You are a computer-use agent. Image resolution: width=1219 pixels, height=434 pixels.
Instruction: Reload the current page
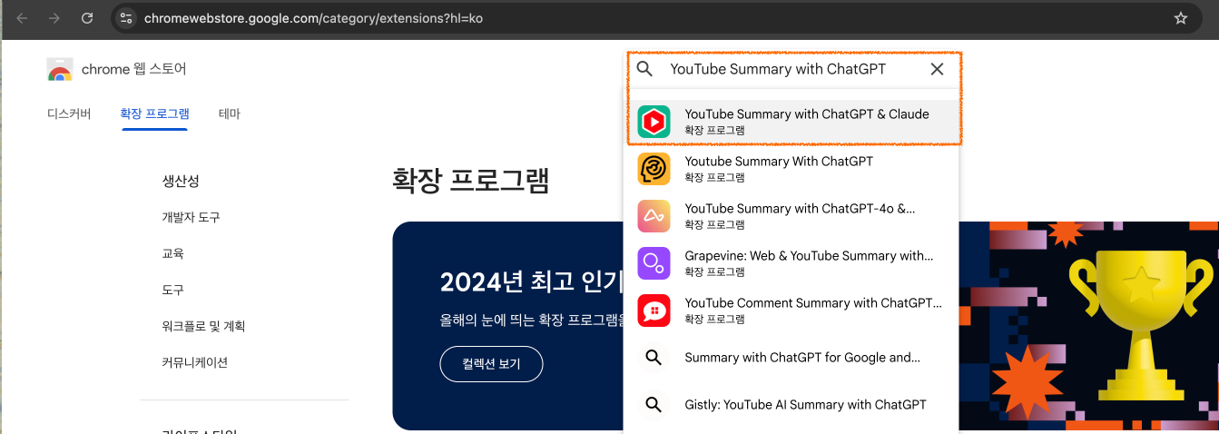tap(87, 18)
